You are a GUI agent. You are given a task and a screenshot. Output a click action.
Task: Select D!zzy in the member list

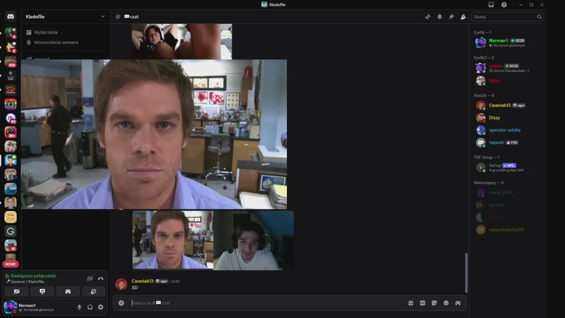pos(508,117)
